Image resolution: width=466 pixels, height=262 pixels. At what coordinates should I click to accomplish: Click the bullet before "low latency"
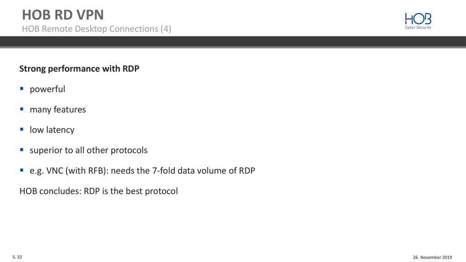coord(22,129)
